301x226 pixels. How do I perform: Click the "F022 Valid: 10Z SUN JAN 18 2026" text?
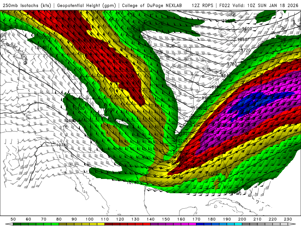pyautogui.click(x=258, y=6)
